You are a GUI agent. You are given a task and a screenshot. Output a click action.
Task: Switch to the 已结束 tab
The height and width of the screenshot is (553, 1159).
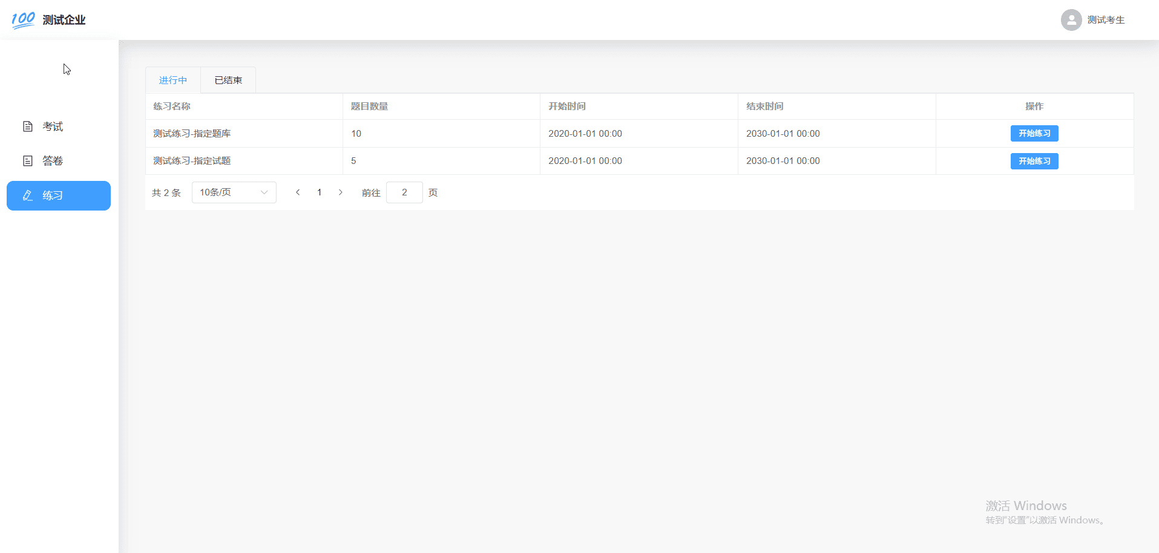tap(228, 80)
